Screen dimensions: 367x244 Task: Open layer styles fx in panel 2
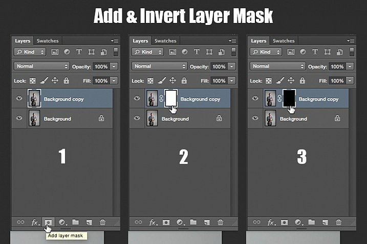(153, 223)
